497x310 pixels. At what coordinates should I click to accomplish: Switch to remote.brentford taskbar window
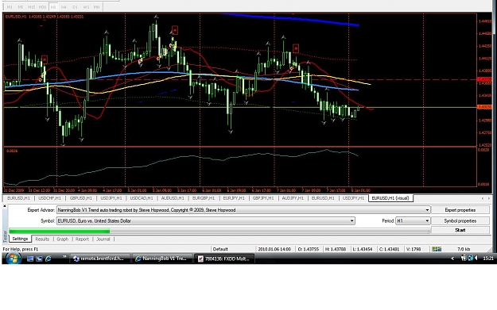click(x=100, y=258)
